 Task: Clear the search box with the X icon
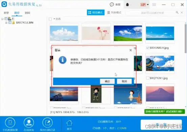click(x=182, y=13)
